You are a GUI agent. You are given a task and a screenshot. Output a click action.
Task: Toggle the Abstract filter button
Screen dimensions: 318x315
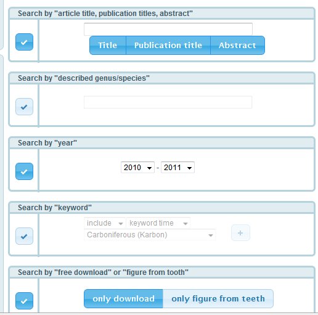coord(237,45)
